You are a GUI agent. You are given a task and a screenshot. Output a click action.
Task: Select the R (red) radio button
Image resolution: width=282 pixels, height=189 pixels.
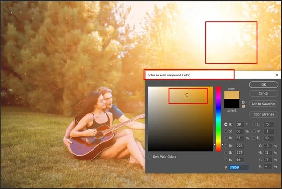pyautogui.click(x=226, y=146)
